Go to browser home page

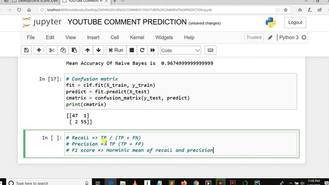click(x=29, y=10)
